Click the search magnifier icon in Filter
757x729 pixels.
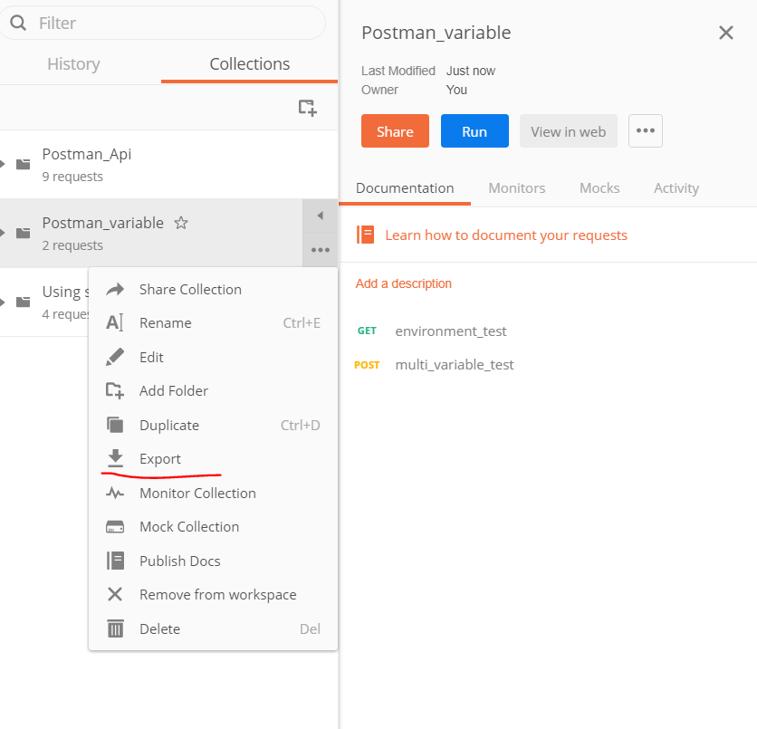click(18, 23)
